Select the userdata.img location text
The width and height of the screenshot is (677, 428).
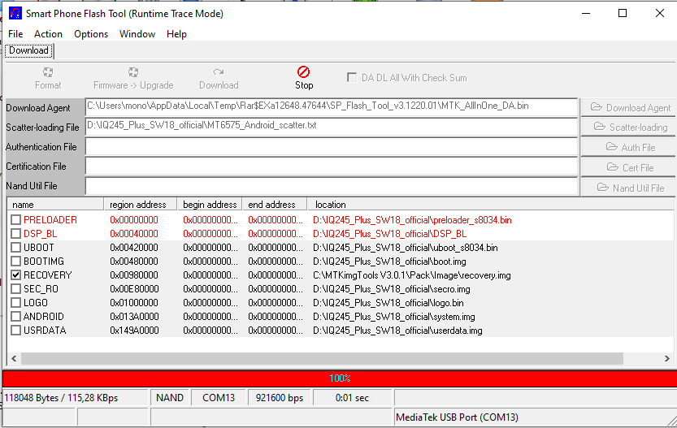point(397,331)
